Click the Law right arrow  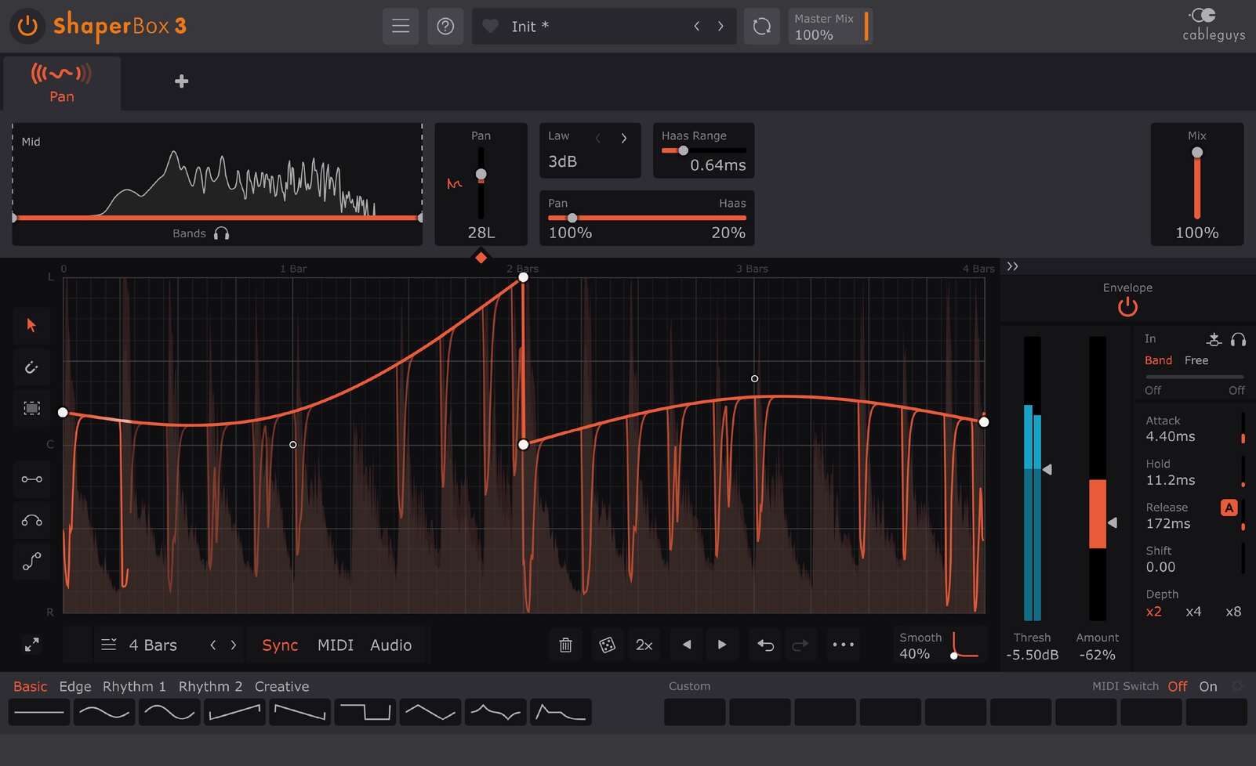(x=624, y=137)
